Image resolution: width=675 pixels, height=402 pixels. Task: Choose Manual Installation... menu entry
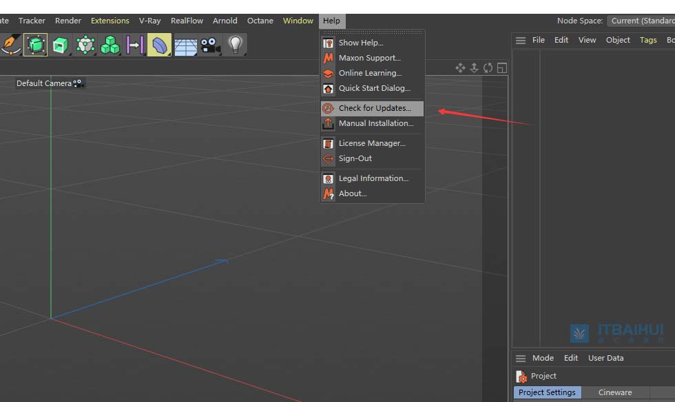tap(373, 123)
